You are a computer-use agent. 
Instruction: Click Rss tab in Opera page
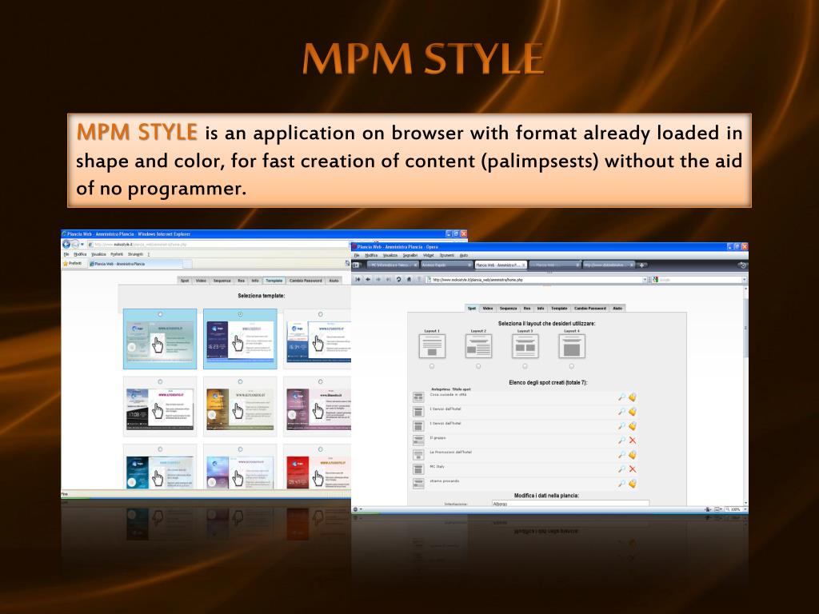coord(527,309)
